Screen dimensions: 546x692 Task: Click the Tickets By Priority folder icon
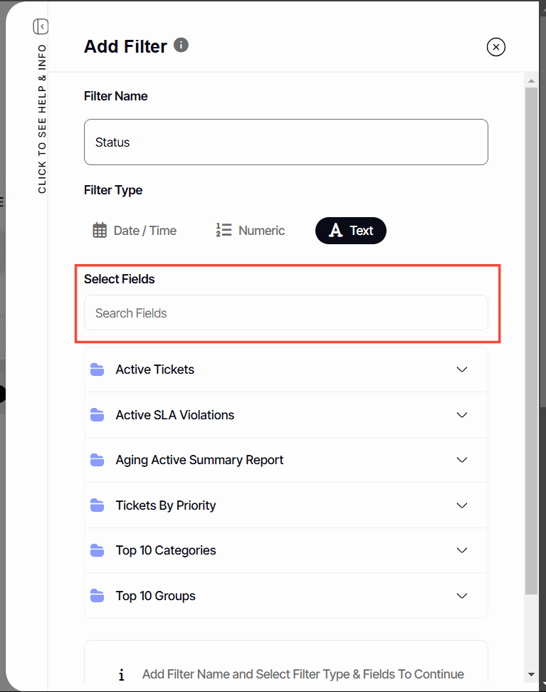coord(98,505)
